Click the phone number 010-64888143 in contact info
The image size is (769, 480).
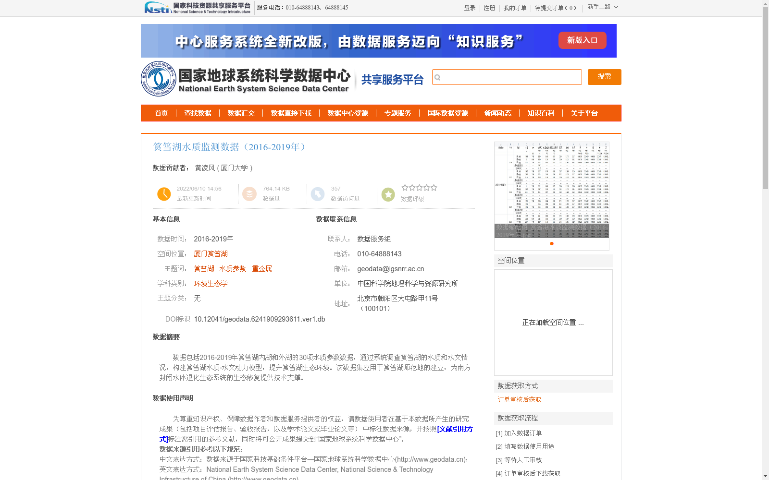point(379,254)
